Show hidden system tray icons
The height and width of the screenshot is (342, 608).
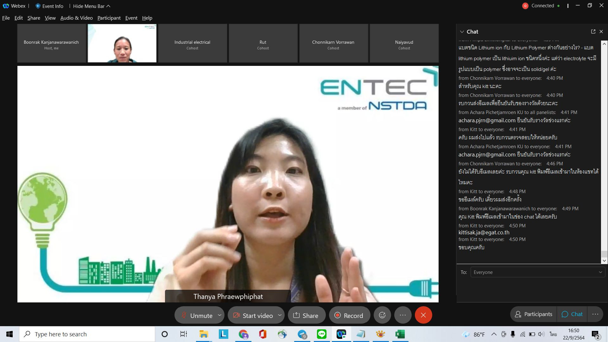[494, 334]
